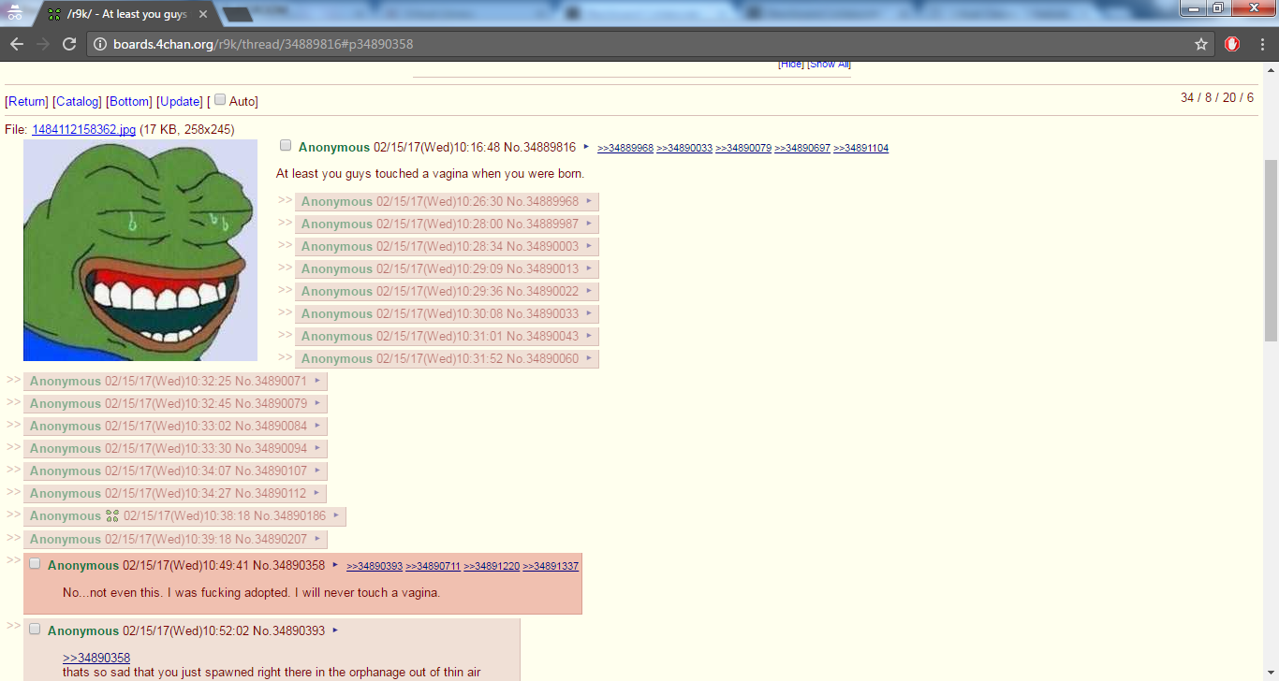Click the hidden post stub No.34890043
Viewport: 1279px width, 681px height.
tap(447, 336)
